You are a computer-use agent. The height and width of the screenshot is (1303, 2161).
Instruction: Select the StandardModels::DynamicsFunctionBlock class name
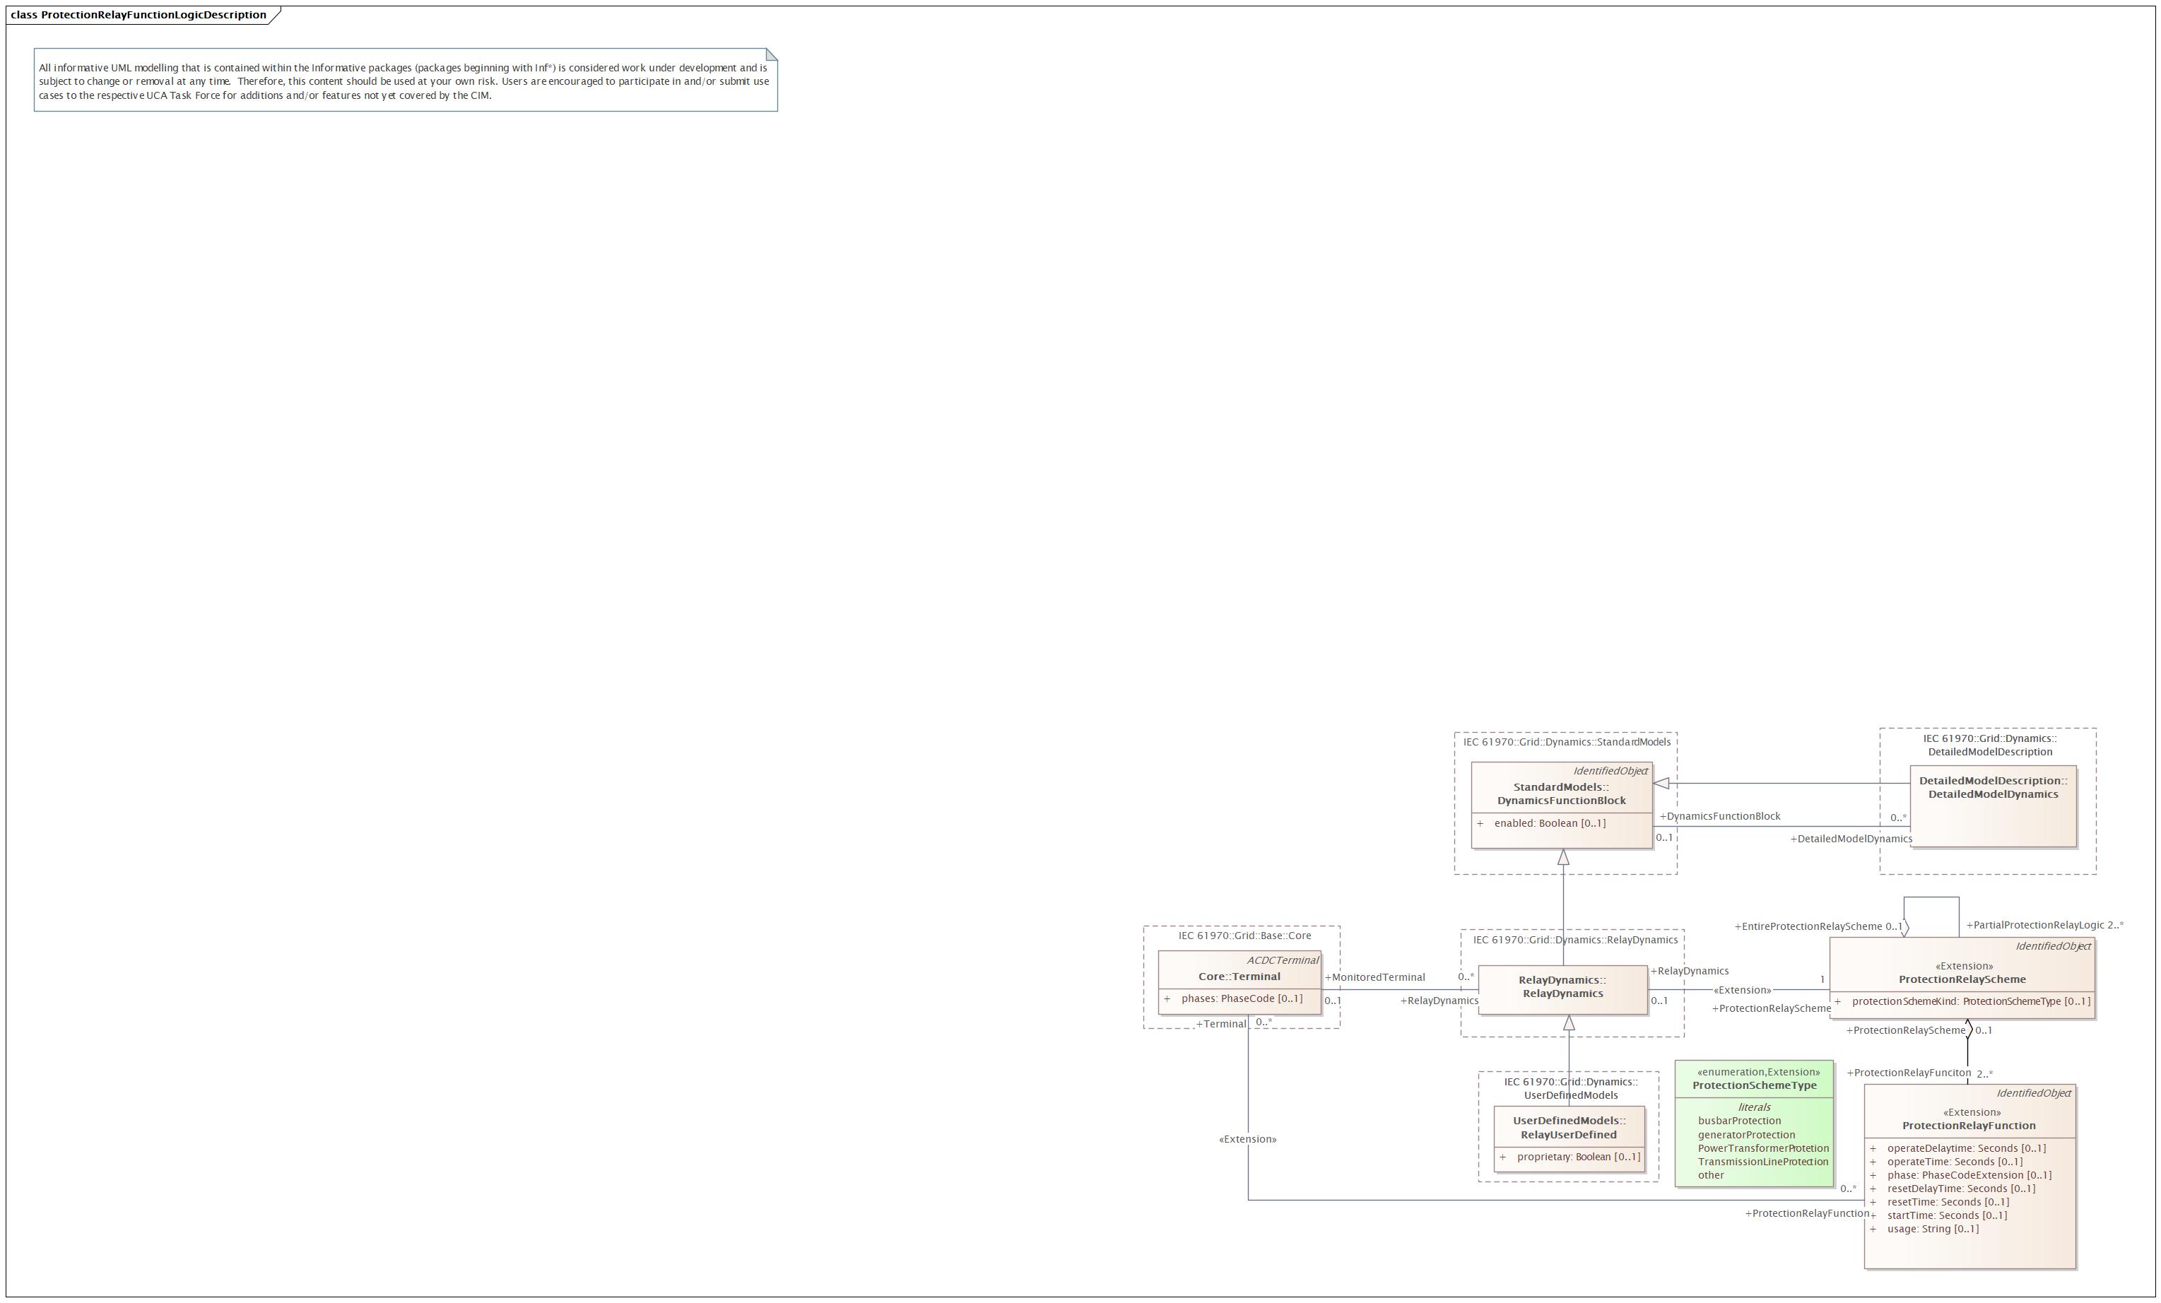point(1561,794)
